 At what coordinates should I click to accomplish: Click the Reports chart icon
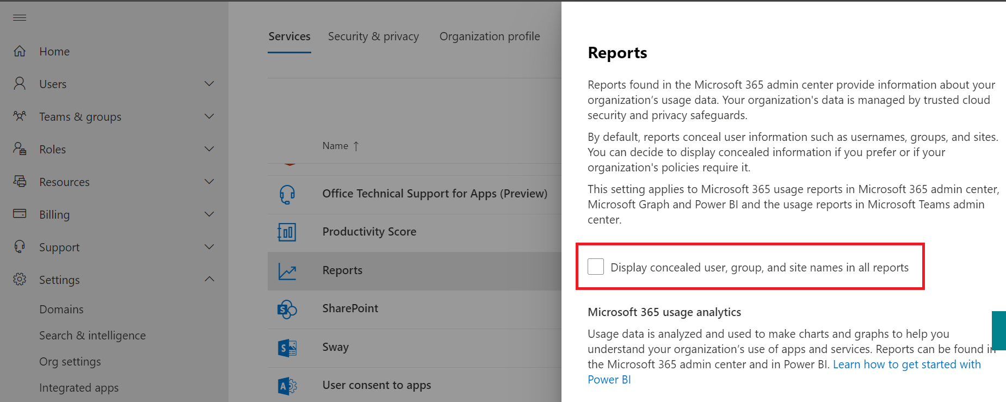[287, 271]
